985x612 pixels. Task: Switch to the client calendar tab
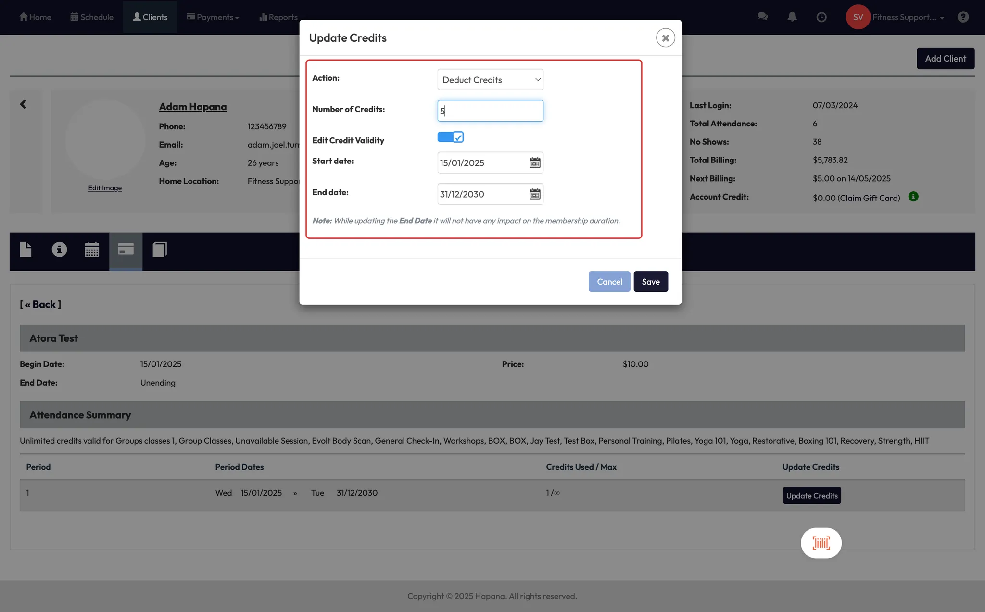coord(92,250)
